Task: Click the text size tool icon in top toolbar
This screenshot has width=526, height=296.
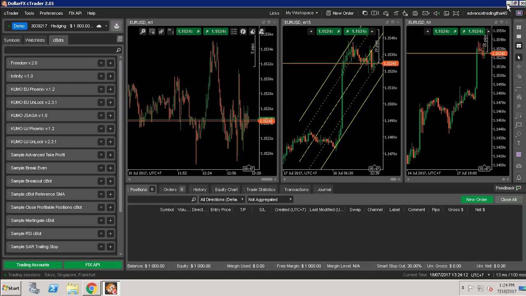Action: pos(396,13)
